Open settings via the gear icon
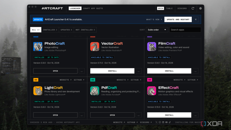Viewport: 231px width, 130px height. point(200,8)
